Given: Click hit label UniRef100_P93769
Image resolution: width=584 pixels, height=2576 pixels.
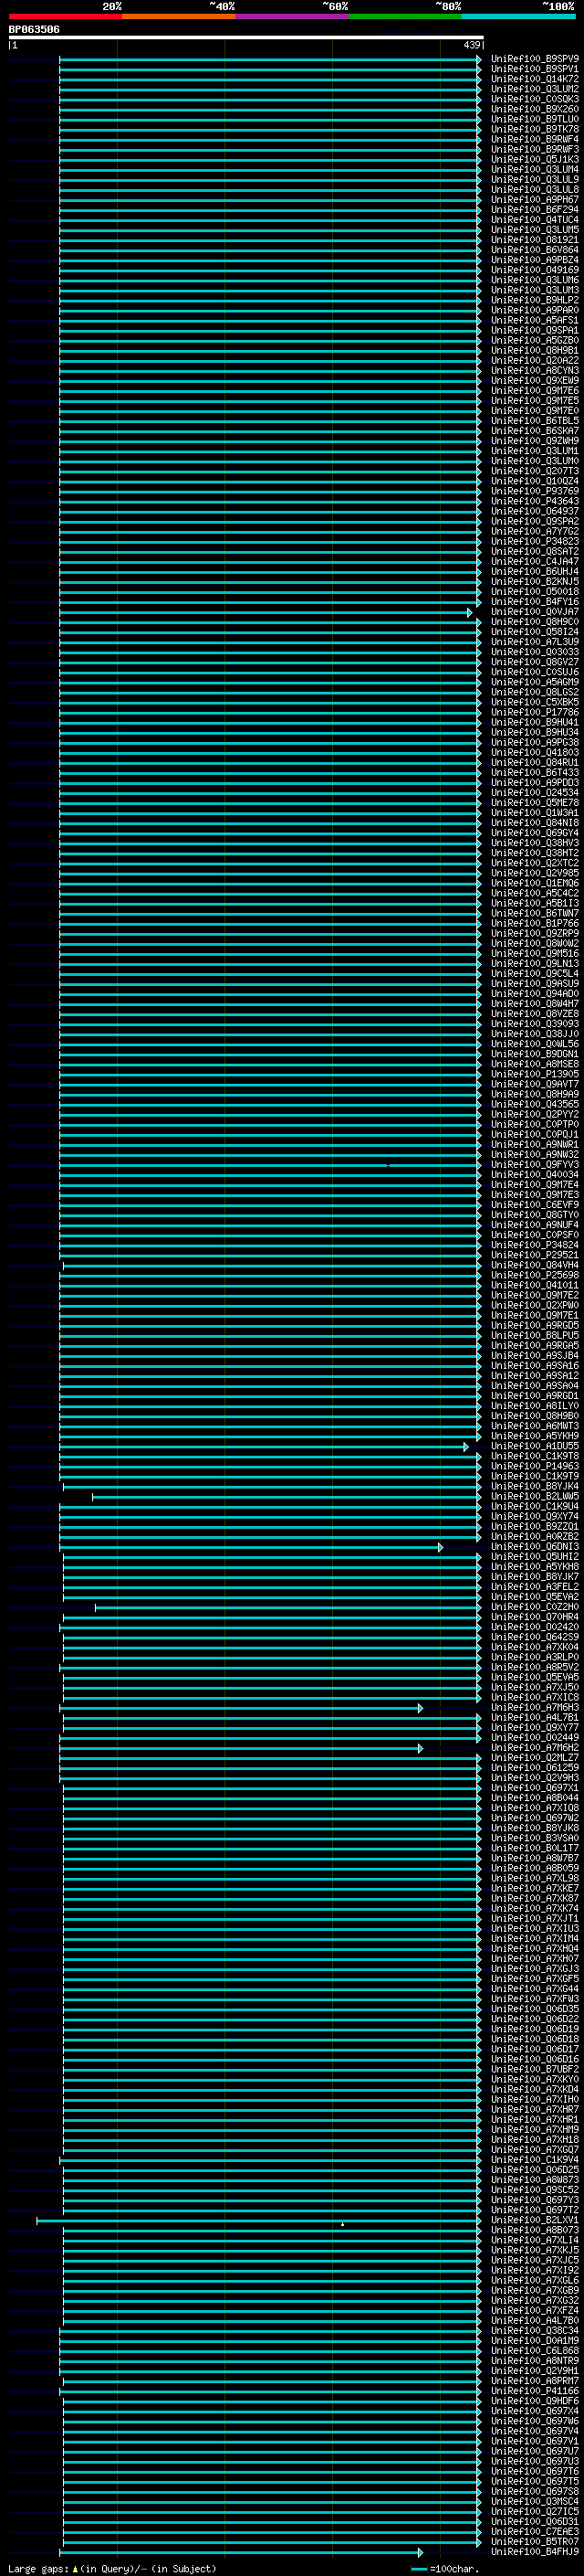Looking at the screenshot, I should point(535,491).
